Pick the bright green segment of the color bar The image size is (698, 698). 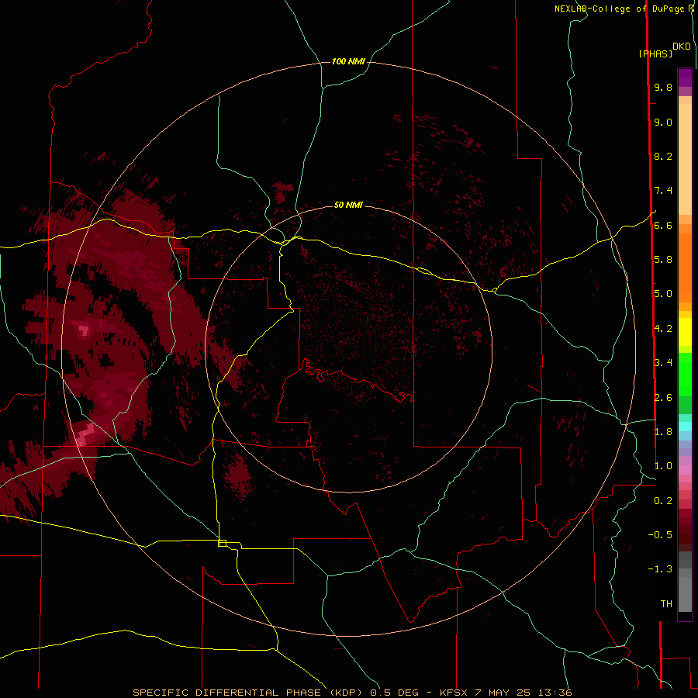pos(685,374)
